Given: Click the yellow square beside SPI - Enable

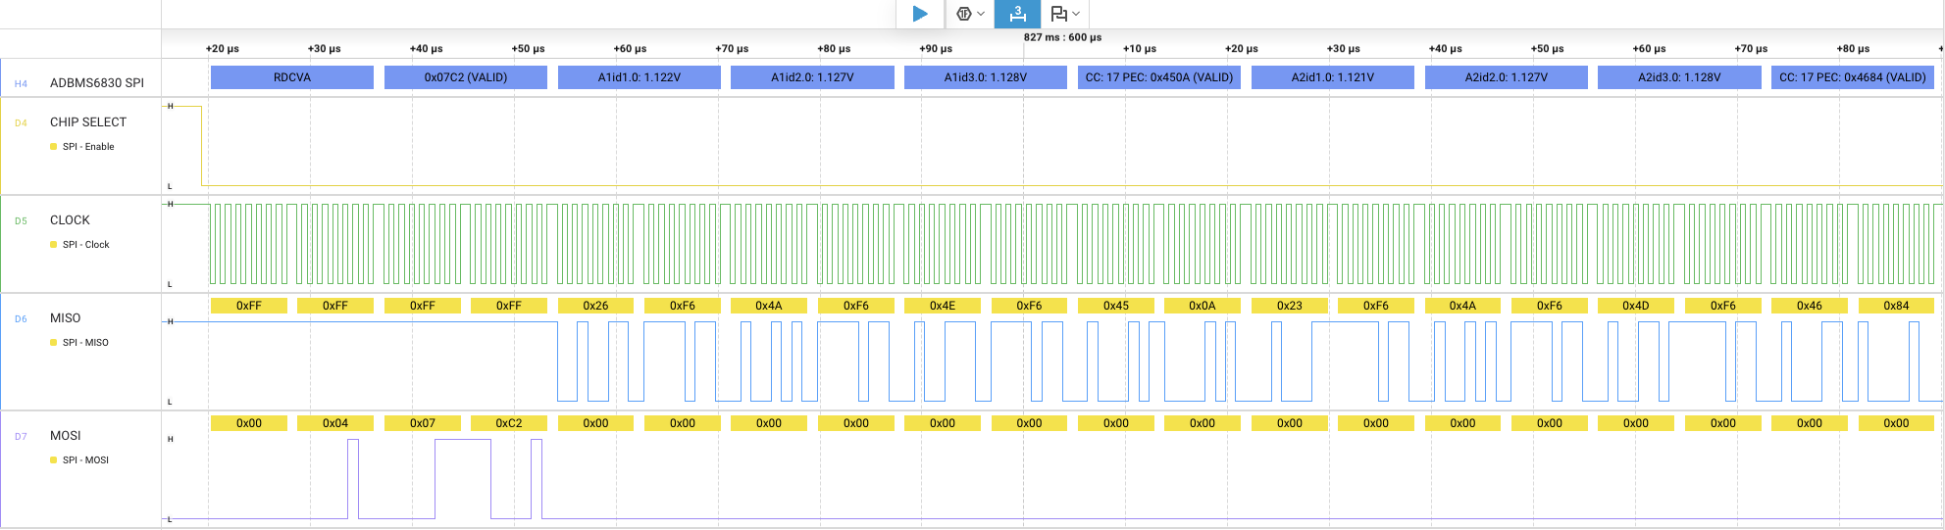Looking at the screenshot, I should click(x=54, y=147).
